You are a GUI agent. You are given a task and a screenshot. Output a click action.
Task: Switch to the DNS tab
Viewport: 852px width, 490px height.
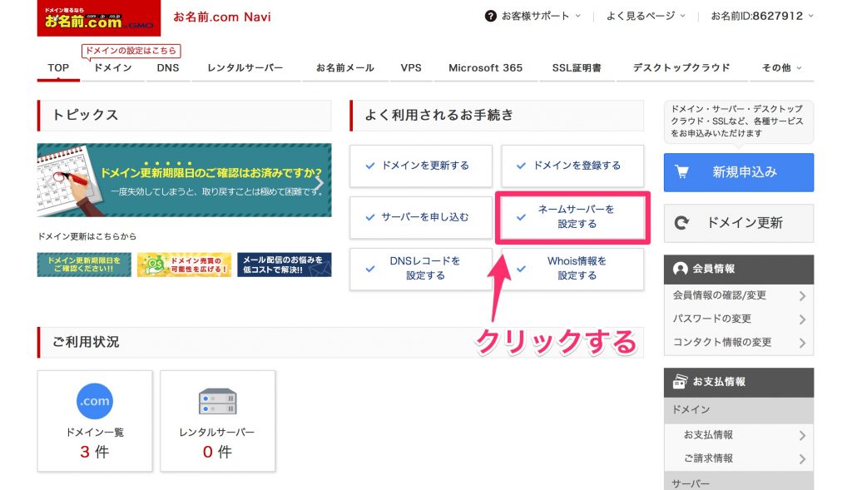[167, 68]
